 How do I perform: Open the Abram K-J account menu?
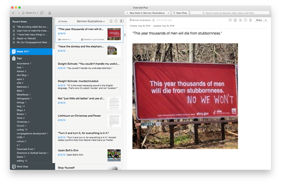(30, 13)
